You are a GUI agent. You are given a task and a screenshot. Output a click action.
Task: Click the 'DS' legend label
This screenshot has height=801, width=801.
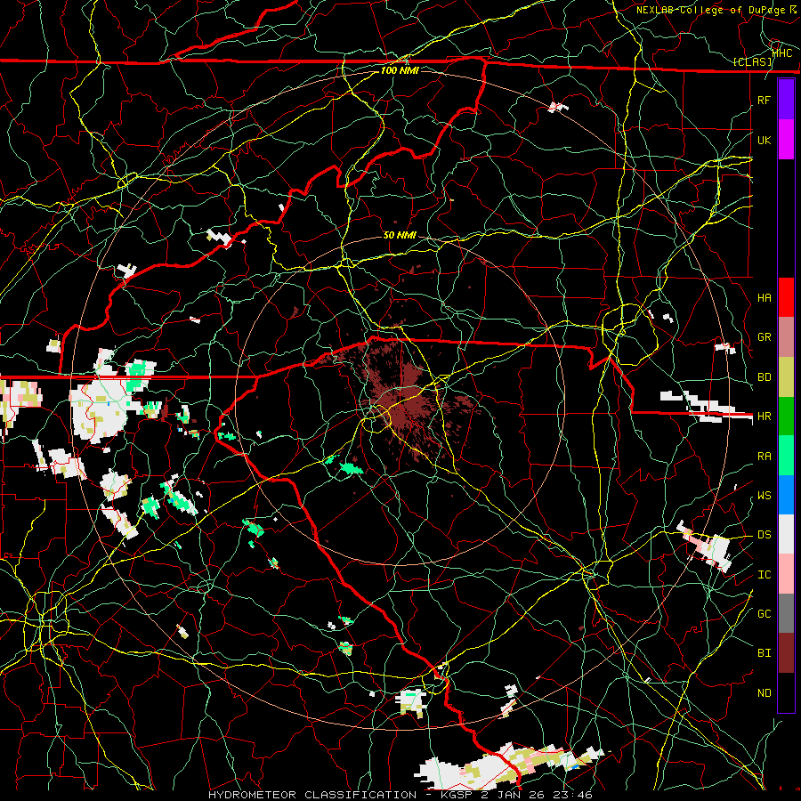[x=764, y=534]
